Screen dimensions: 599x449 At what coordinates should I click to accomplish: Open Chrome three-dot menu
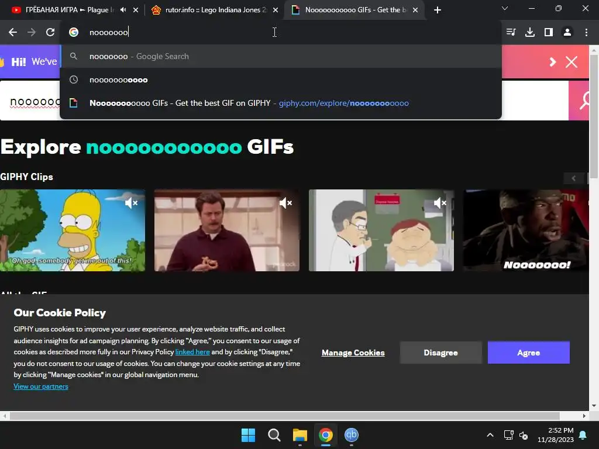coord(586,33)
